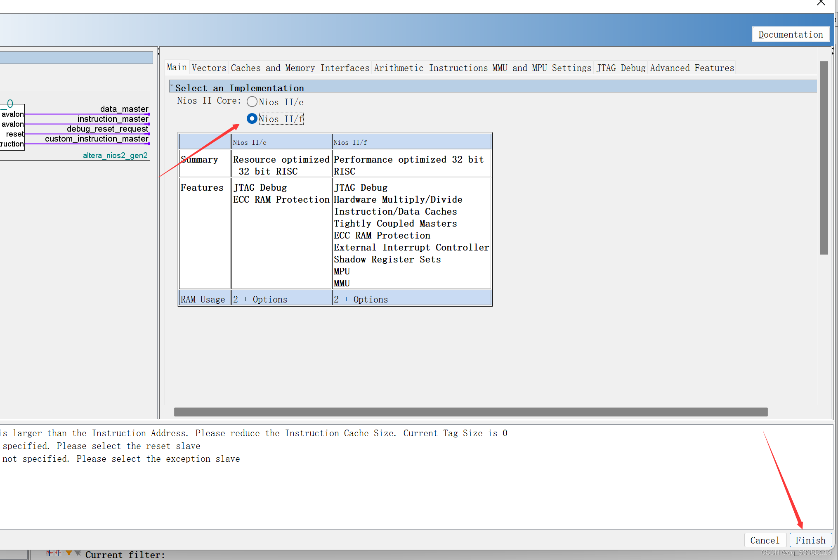Click debug_reset_request port in block diagram
This screenshot has width=838, height=560.
coord(107,129)
